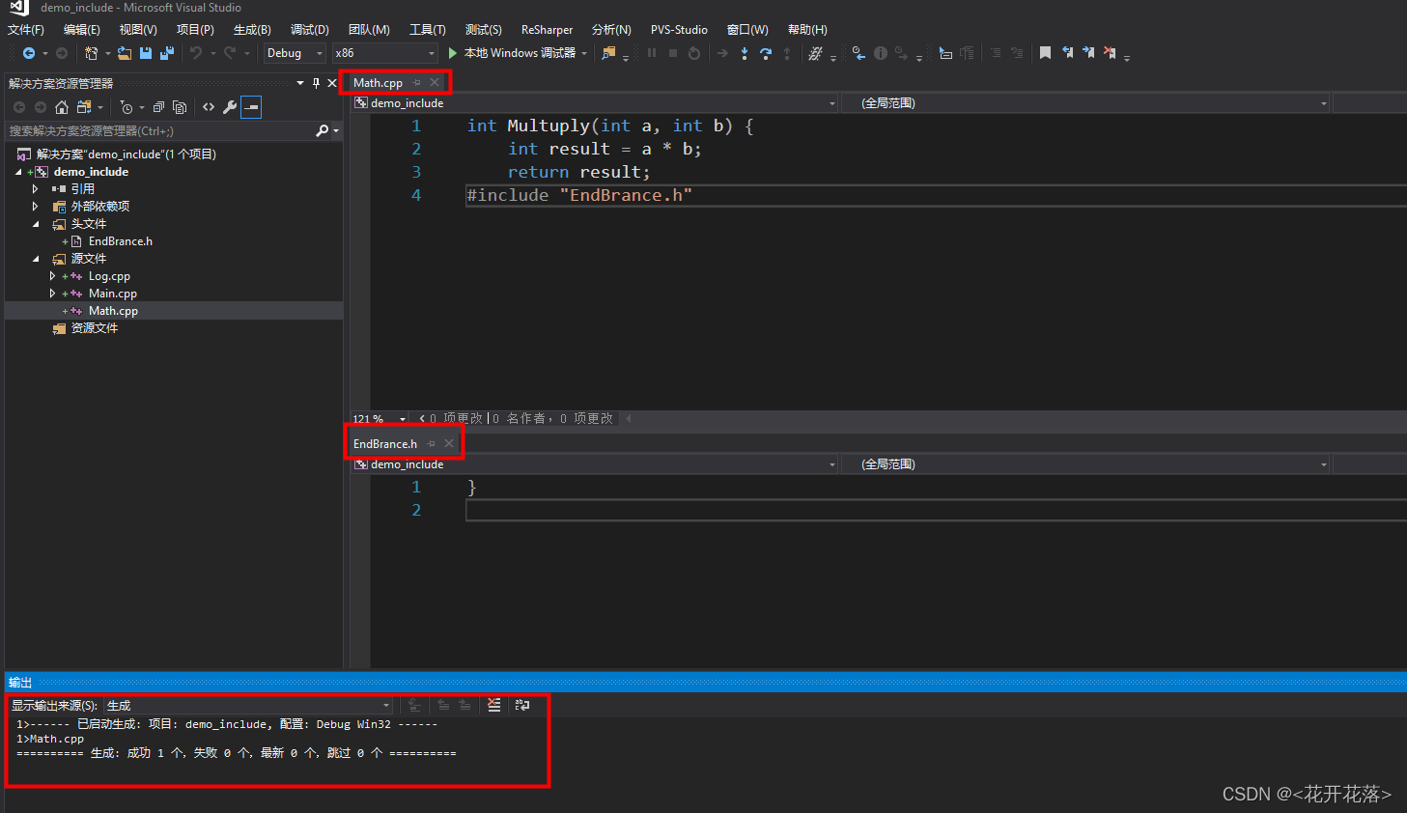Start debugging with the green play icon

click(x=452, y=53)
